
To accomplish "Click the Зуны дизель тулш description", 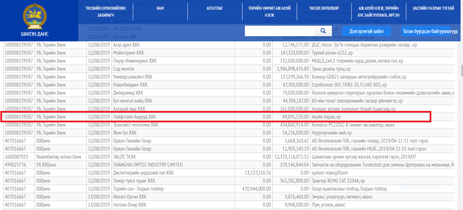I will tap(332, 69).
